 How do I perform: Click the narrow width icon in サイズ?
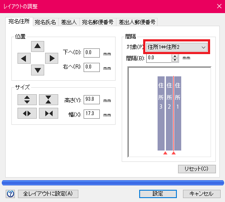coord(49,113)
